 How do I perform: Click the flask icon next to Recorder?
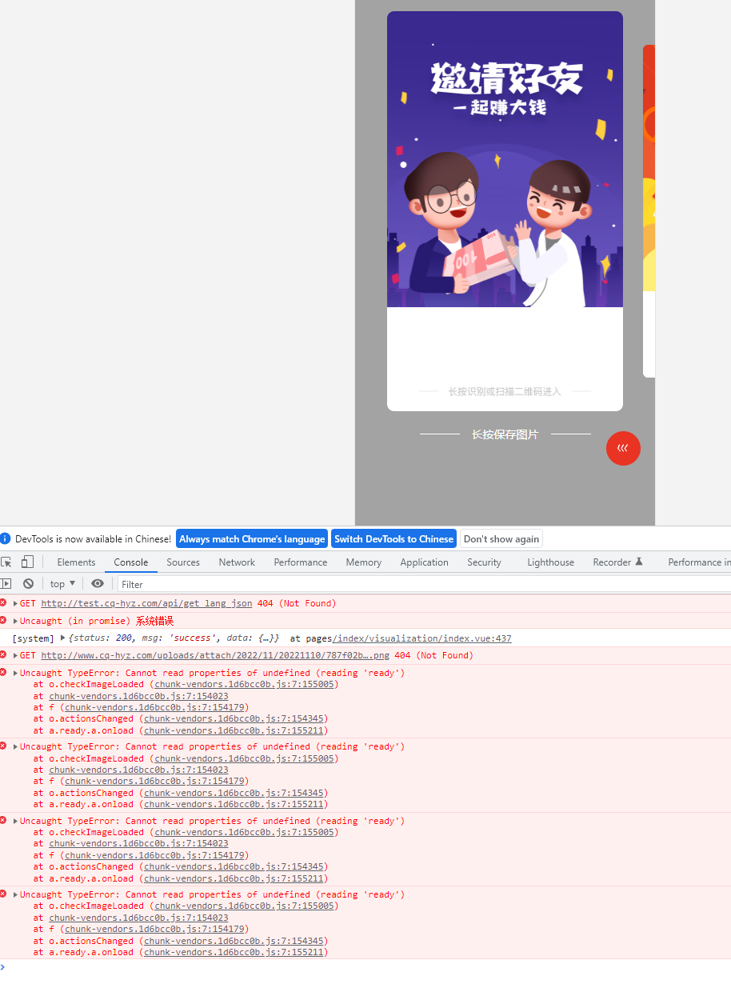[639, 562]
